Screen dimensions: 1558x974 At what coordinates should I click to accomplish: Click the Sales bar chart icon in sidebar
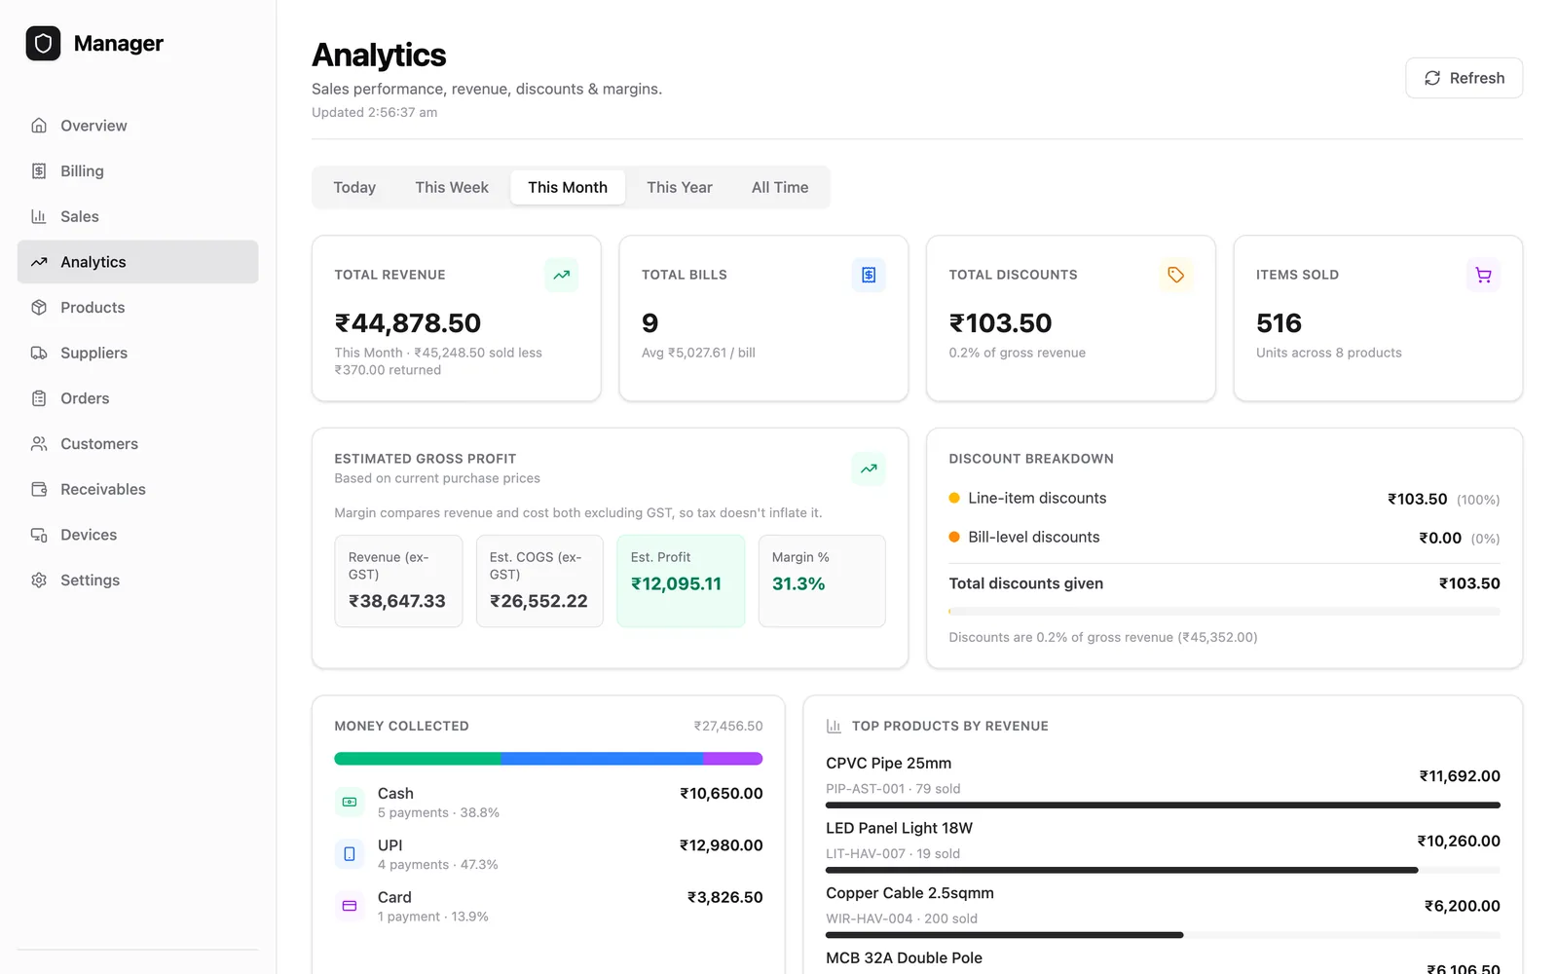pos(39,216)
